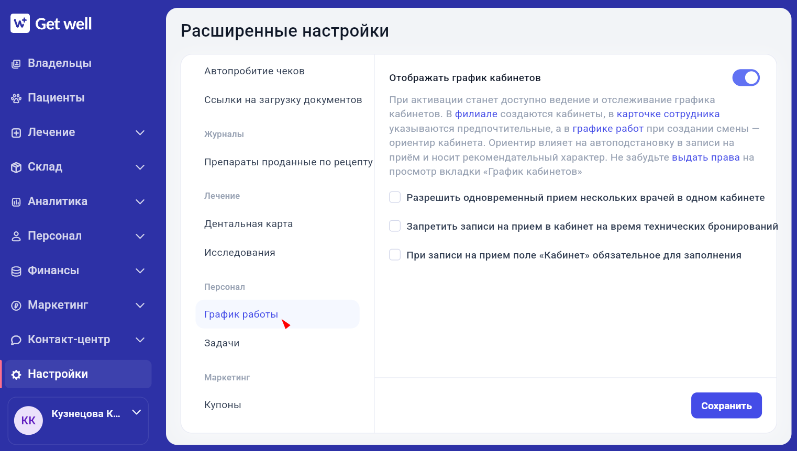This screenshot has width=797, height=451.
Task: Click the Get well logo icon
Action: 20,23
